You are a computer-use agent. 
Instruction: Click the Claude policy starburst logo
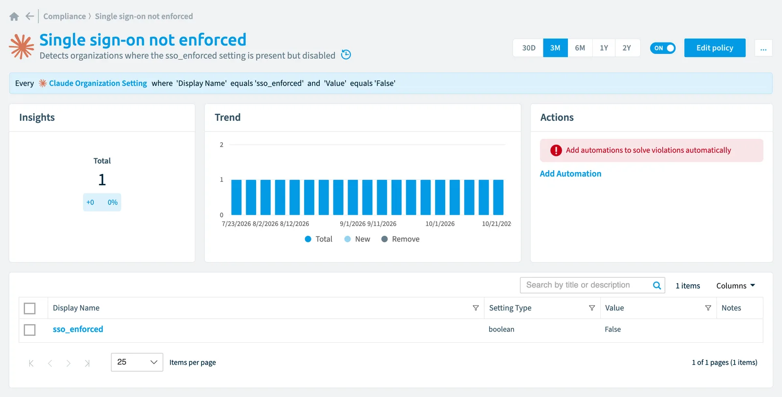(22, 46)
